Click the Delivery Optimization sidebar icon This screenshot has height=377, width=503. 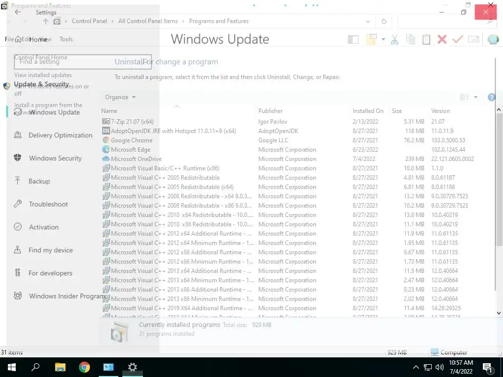click(18, 135)
